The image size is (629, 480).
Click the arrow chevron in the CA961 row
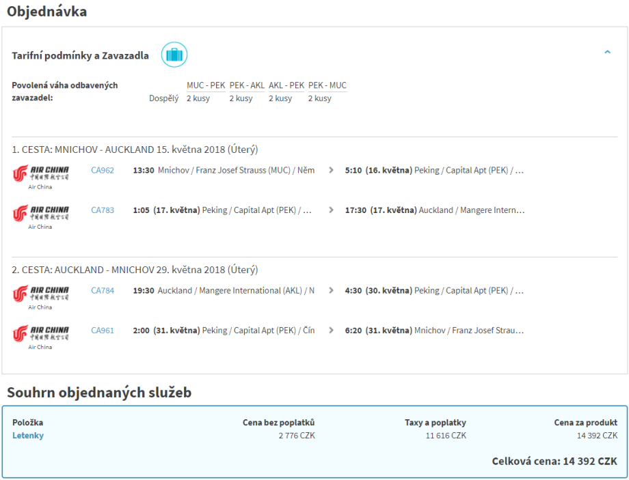tap(332, 330)
